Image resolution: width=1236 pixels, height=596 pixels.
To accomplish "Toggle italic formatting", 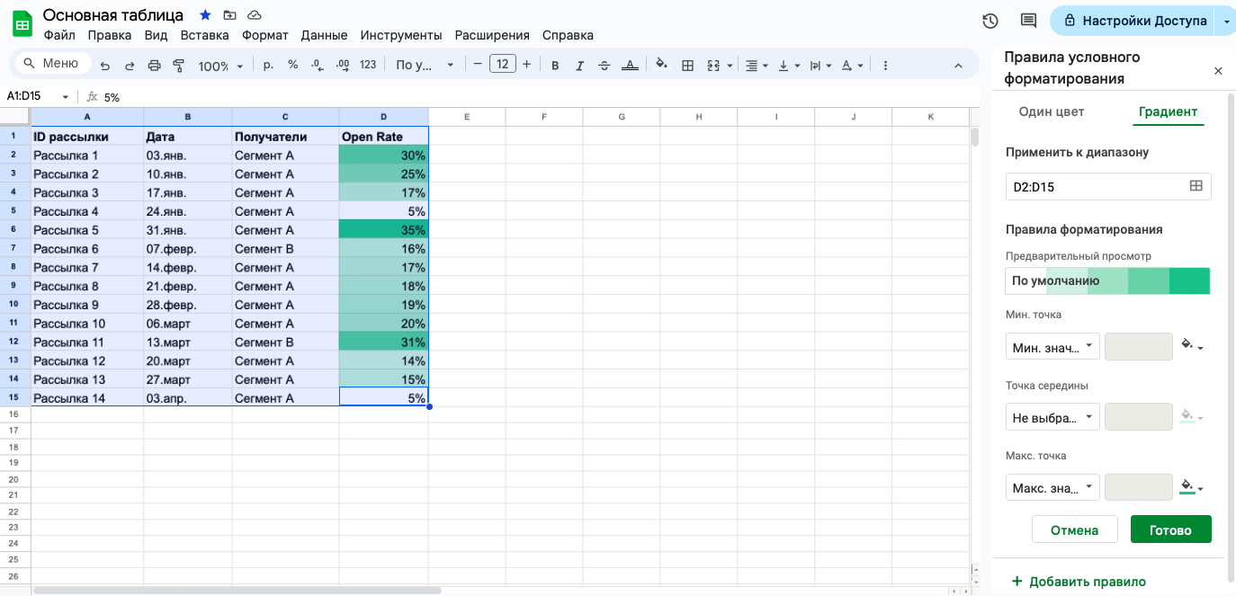I will pos(579,66).
